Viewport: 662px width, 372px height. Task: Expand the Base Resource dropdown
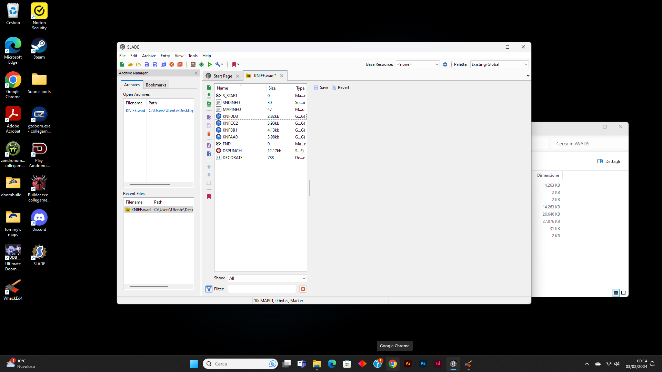[x=435, y=64]
